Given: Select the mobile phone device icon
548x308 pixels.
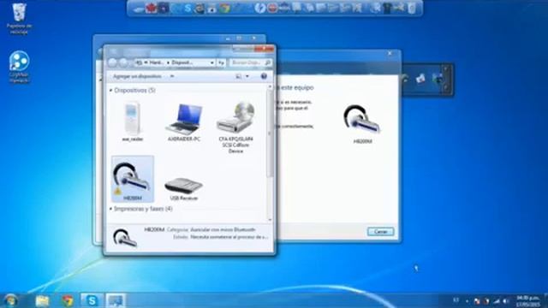Looking at the screenshot, I should (x=133, y=121).
